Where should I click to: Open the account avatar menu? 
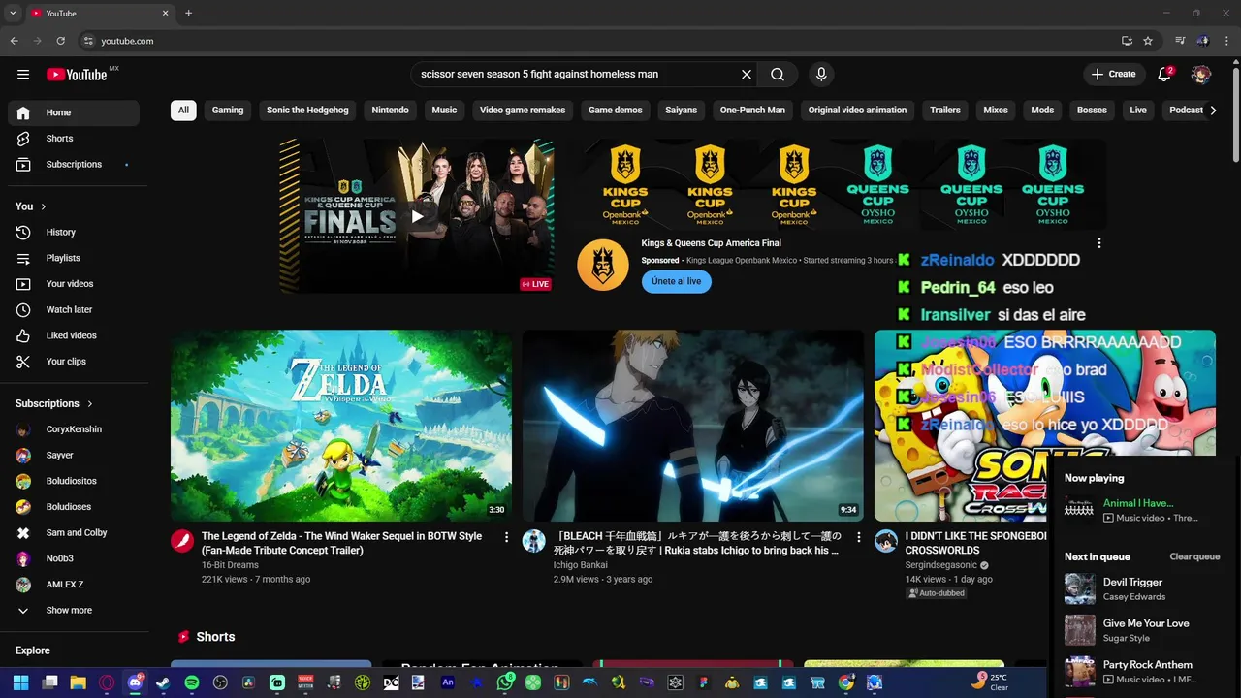coord(1201,75)
